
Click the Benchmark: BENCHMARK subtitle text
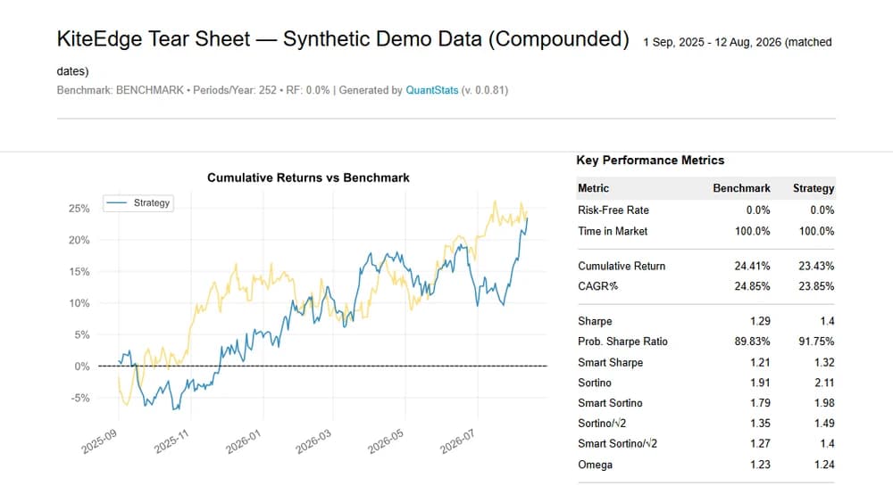[121, 90]
